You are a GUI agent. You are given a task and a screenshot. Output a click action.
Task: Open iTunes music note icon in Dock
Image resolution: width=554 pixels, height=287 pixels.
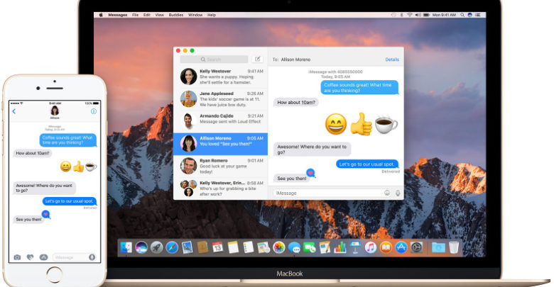pyautogui.click(x=371, y=247)
